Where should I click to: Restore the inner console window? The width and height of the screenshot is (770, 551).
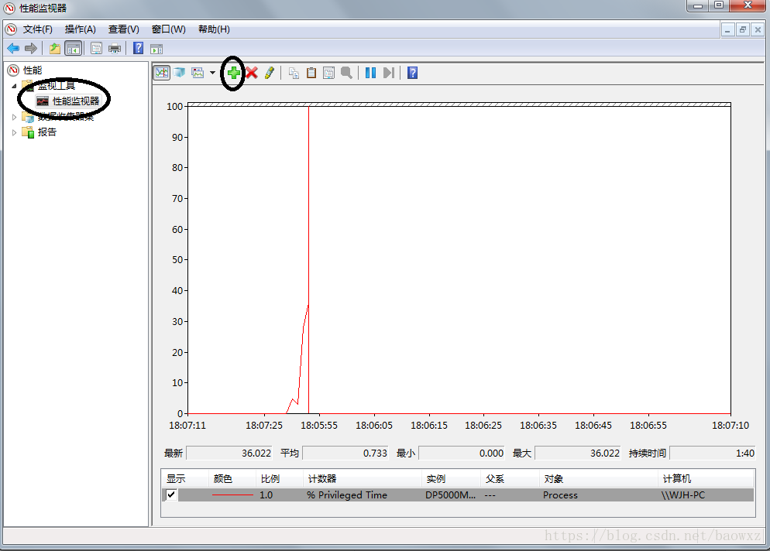pyautogui.click(x=742, y=30)
